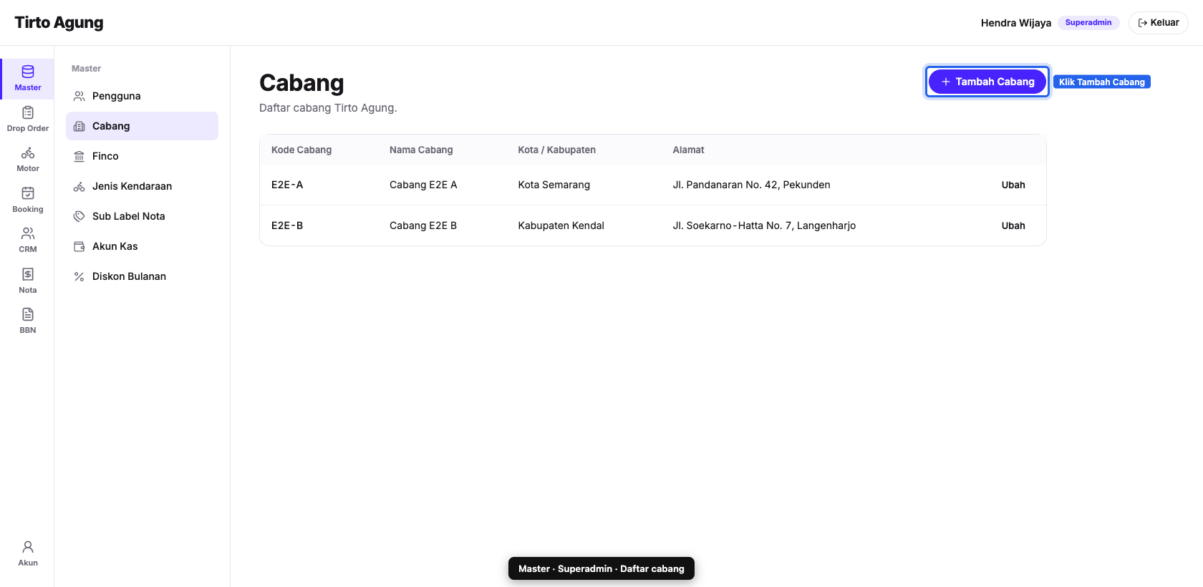This screenshot has width=1203, height=587.
Task: Click the Kode Cabang column header
Action: click(x=301, y=150)
